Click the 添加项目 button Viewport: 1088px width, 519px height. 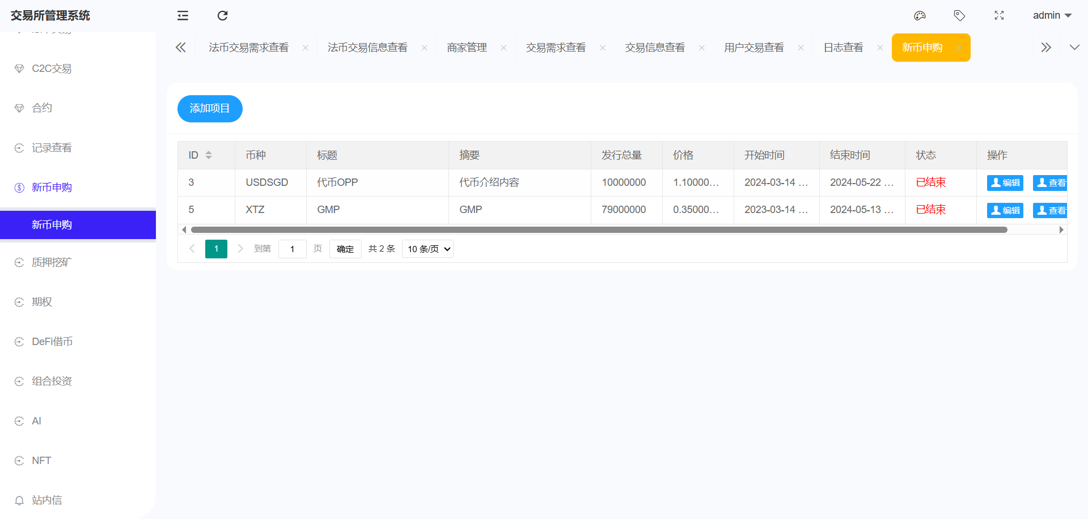[x=210, y=108]
